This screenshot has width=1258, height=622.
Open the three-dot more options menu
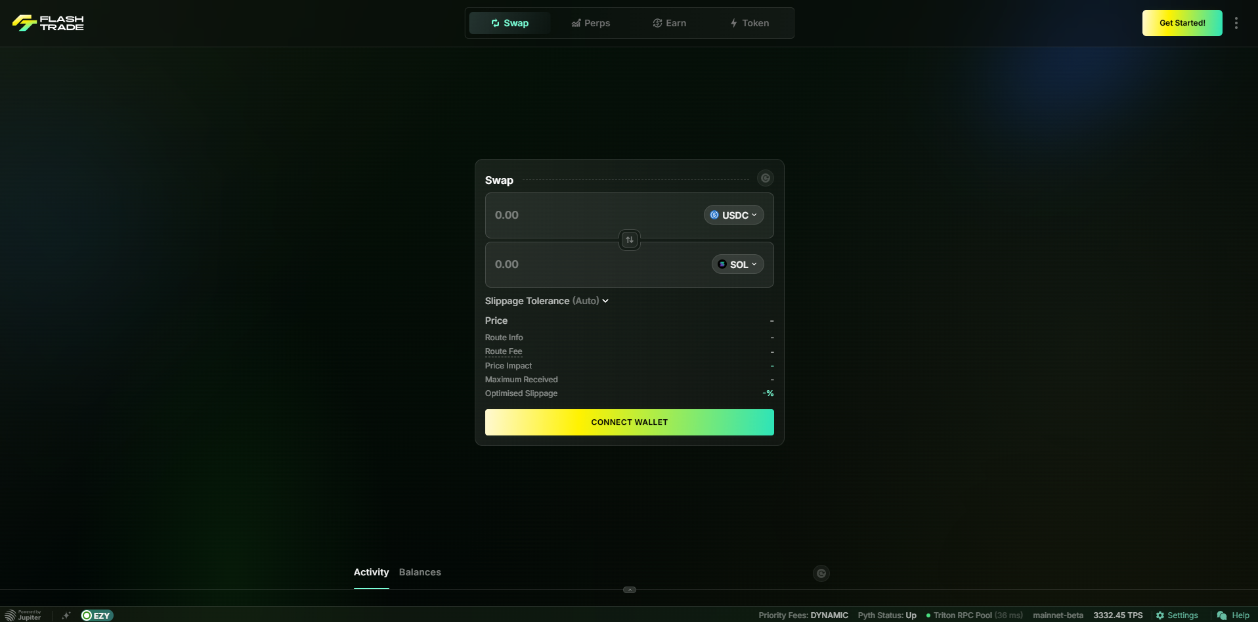(1236, 23)
